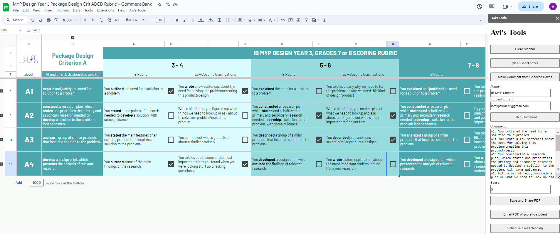Open the Name box dropdown arrow
This screenshot has width=560, height=234.
click(x=20, y=30)
